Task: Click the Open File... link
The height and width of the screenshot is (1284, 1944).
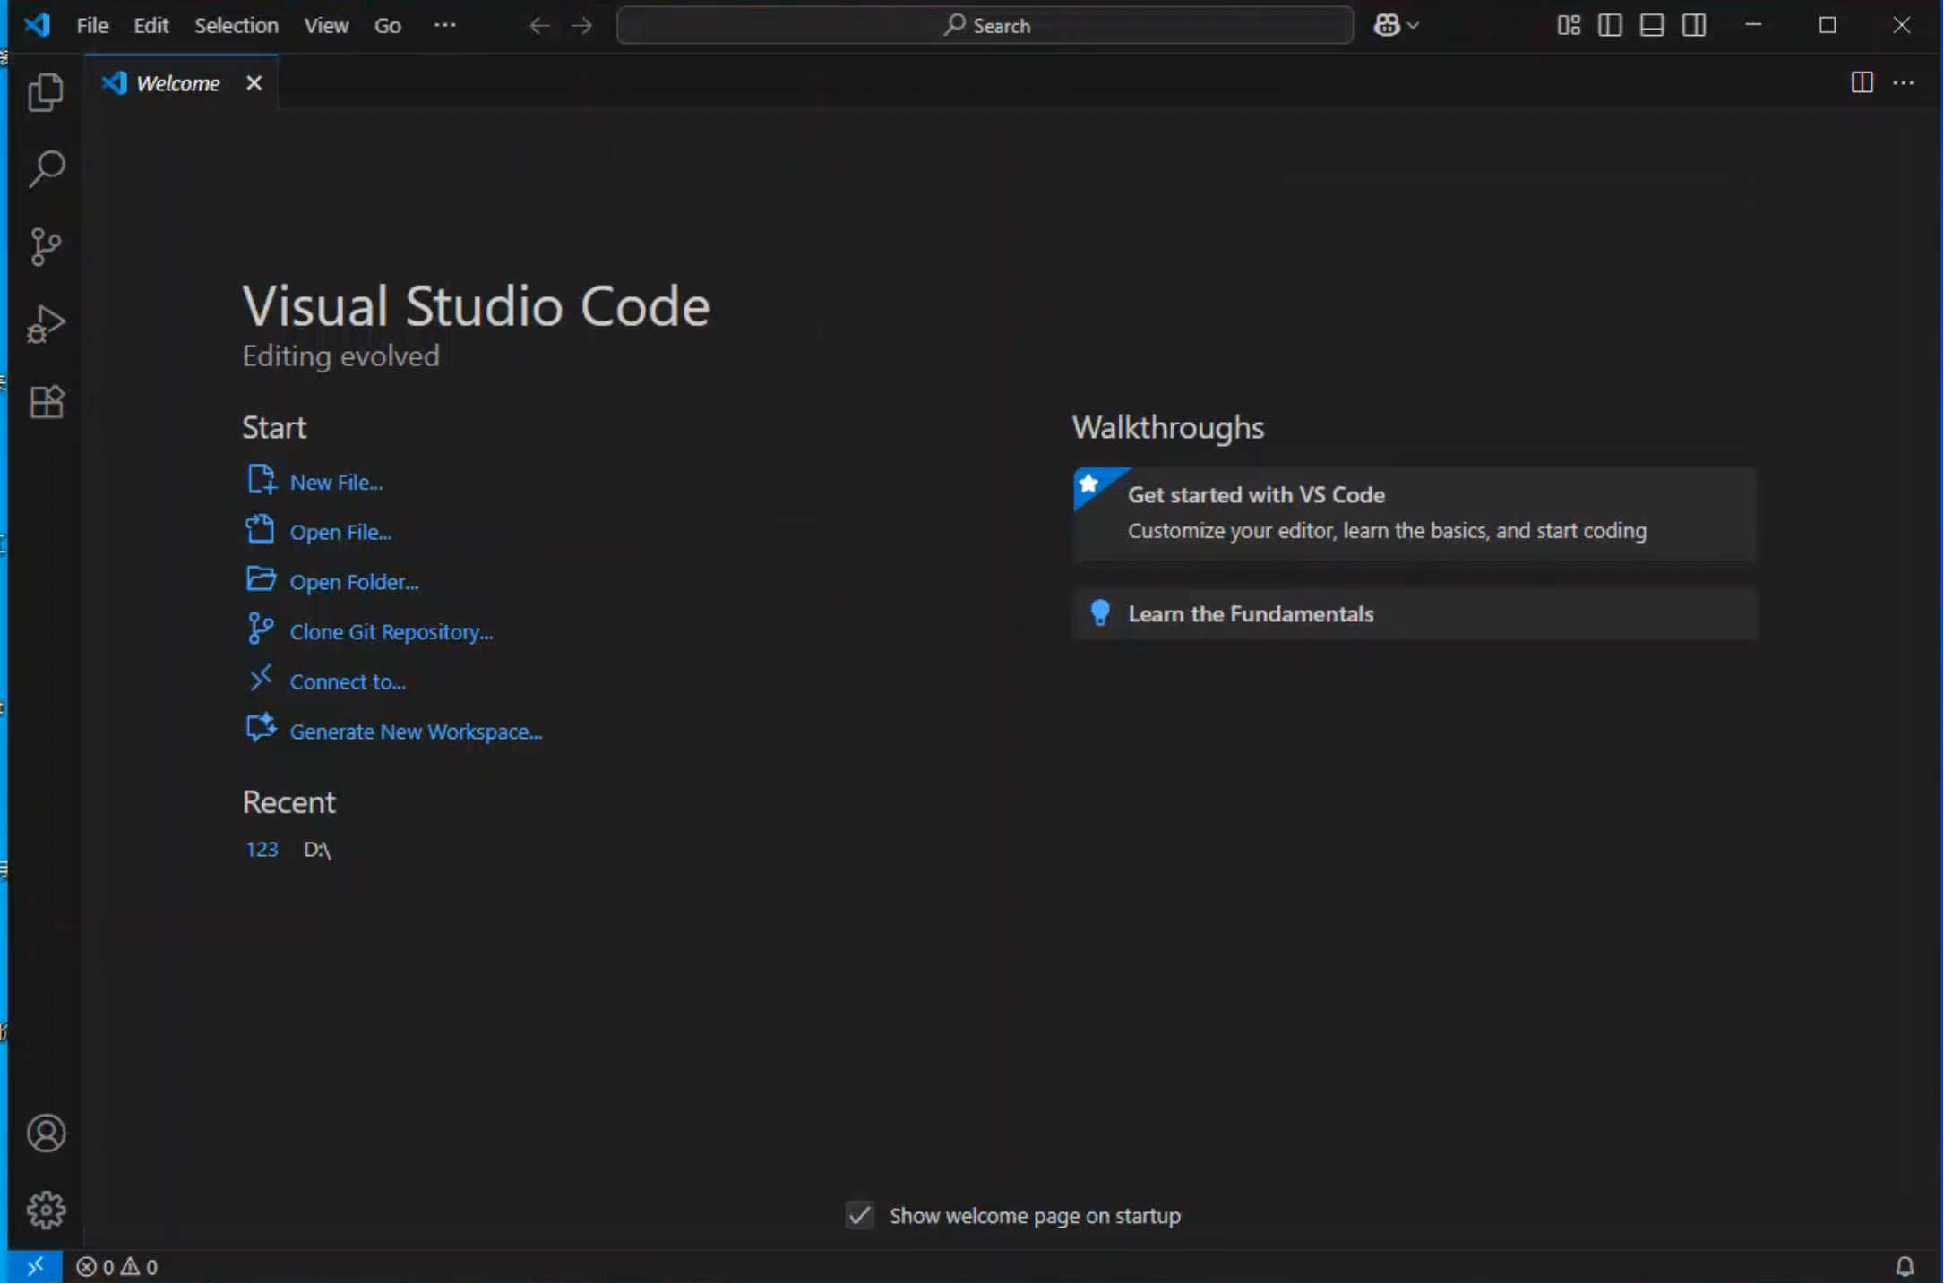Action: [341, 532]
